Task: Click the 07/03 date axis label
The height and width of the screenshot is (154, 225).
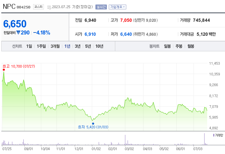Action: pos(198,149)
